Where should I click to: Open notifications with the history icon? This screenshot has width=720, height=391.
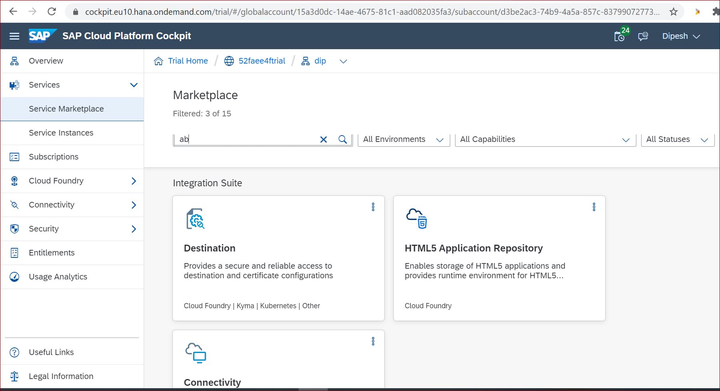[x=620, y=36]
